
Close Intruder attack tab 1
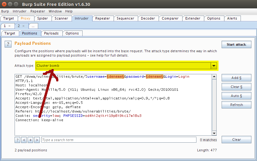(9, 26)
